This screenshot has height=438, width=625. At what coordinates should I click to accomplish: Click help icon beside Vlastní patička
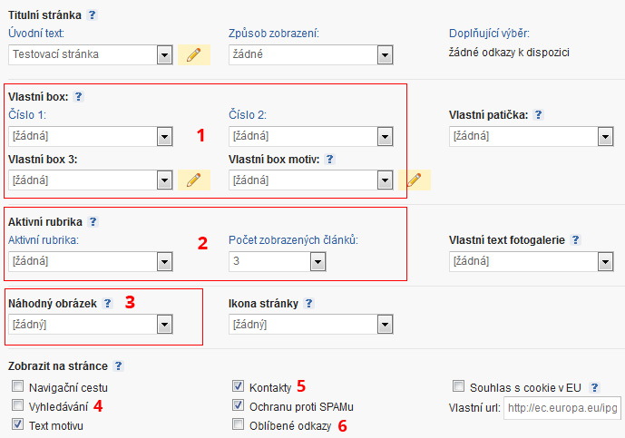coord(538,115)
